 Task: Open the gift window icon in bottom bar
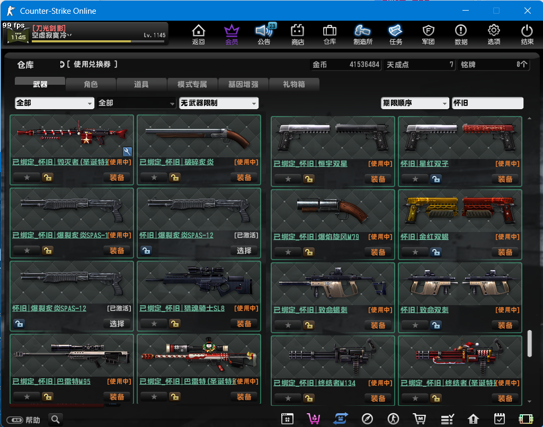pyautogui.click(x=288, y=419)
